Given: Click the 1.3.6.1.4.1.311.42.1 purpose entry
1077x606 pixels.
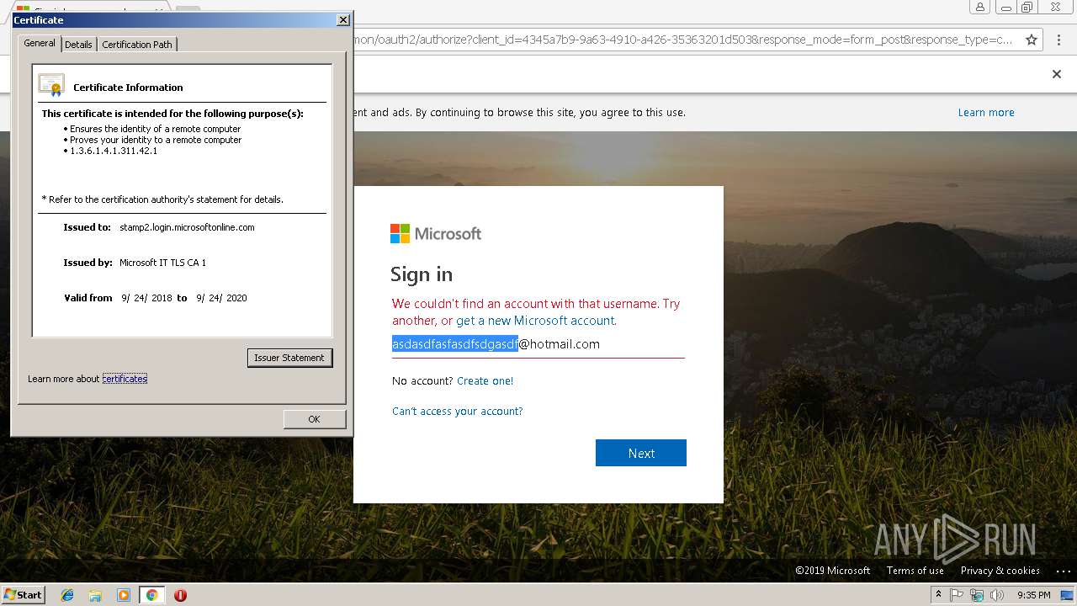Looking at the screenshot, I should coord(114,151).
